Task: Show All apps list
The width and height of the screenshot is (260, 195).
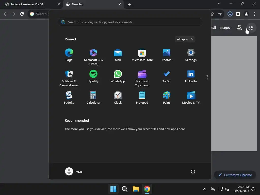Action: 185,39
